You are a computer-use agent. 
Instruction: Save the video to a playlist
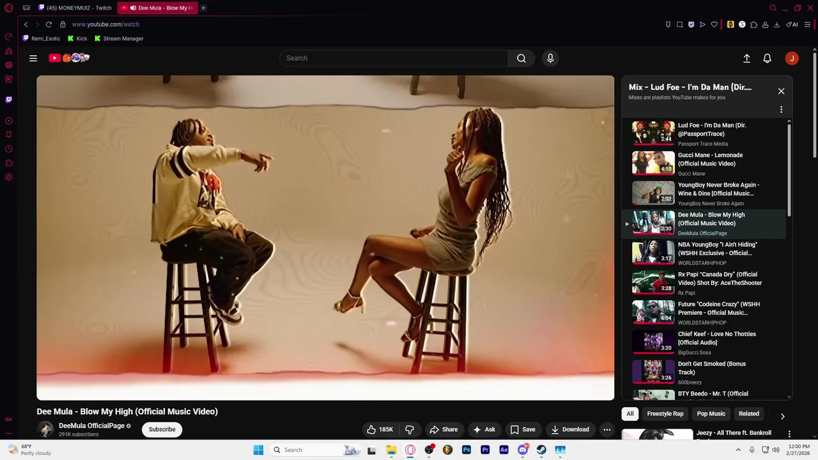(x=523, y=429)
